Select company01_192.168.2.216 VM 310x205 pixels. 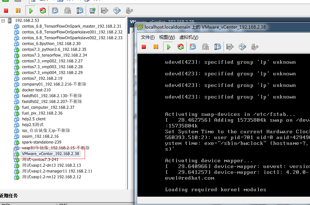[x=54, y=84]
